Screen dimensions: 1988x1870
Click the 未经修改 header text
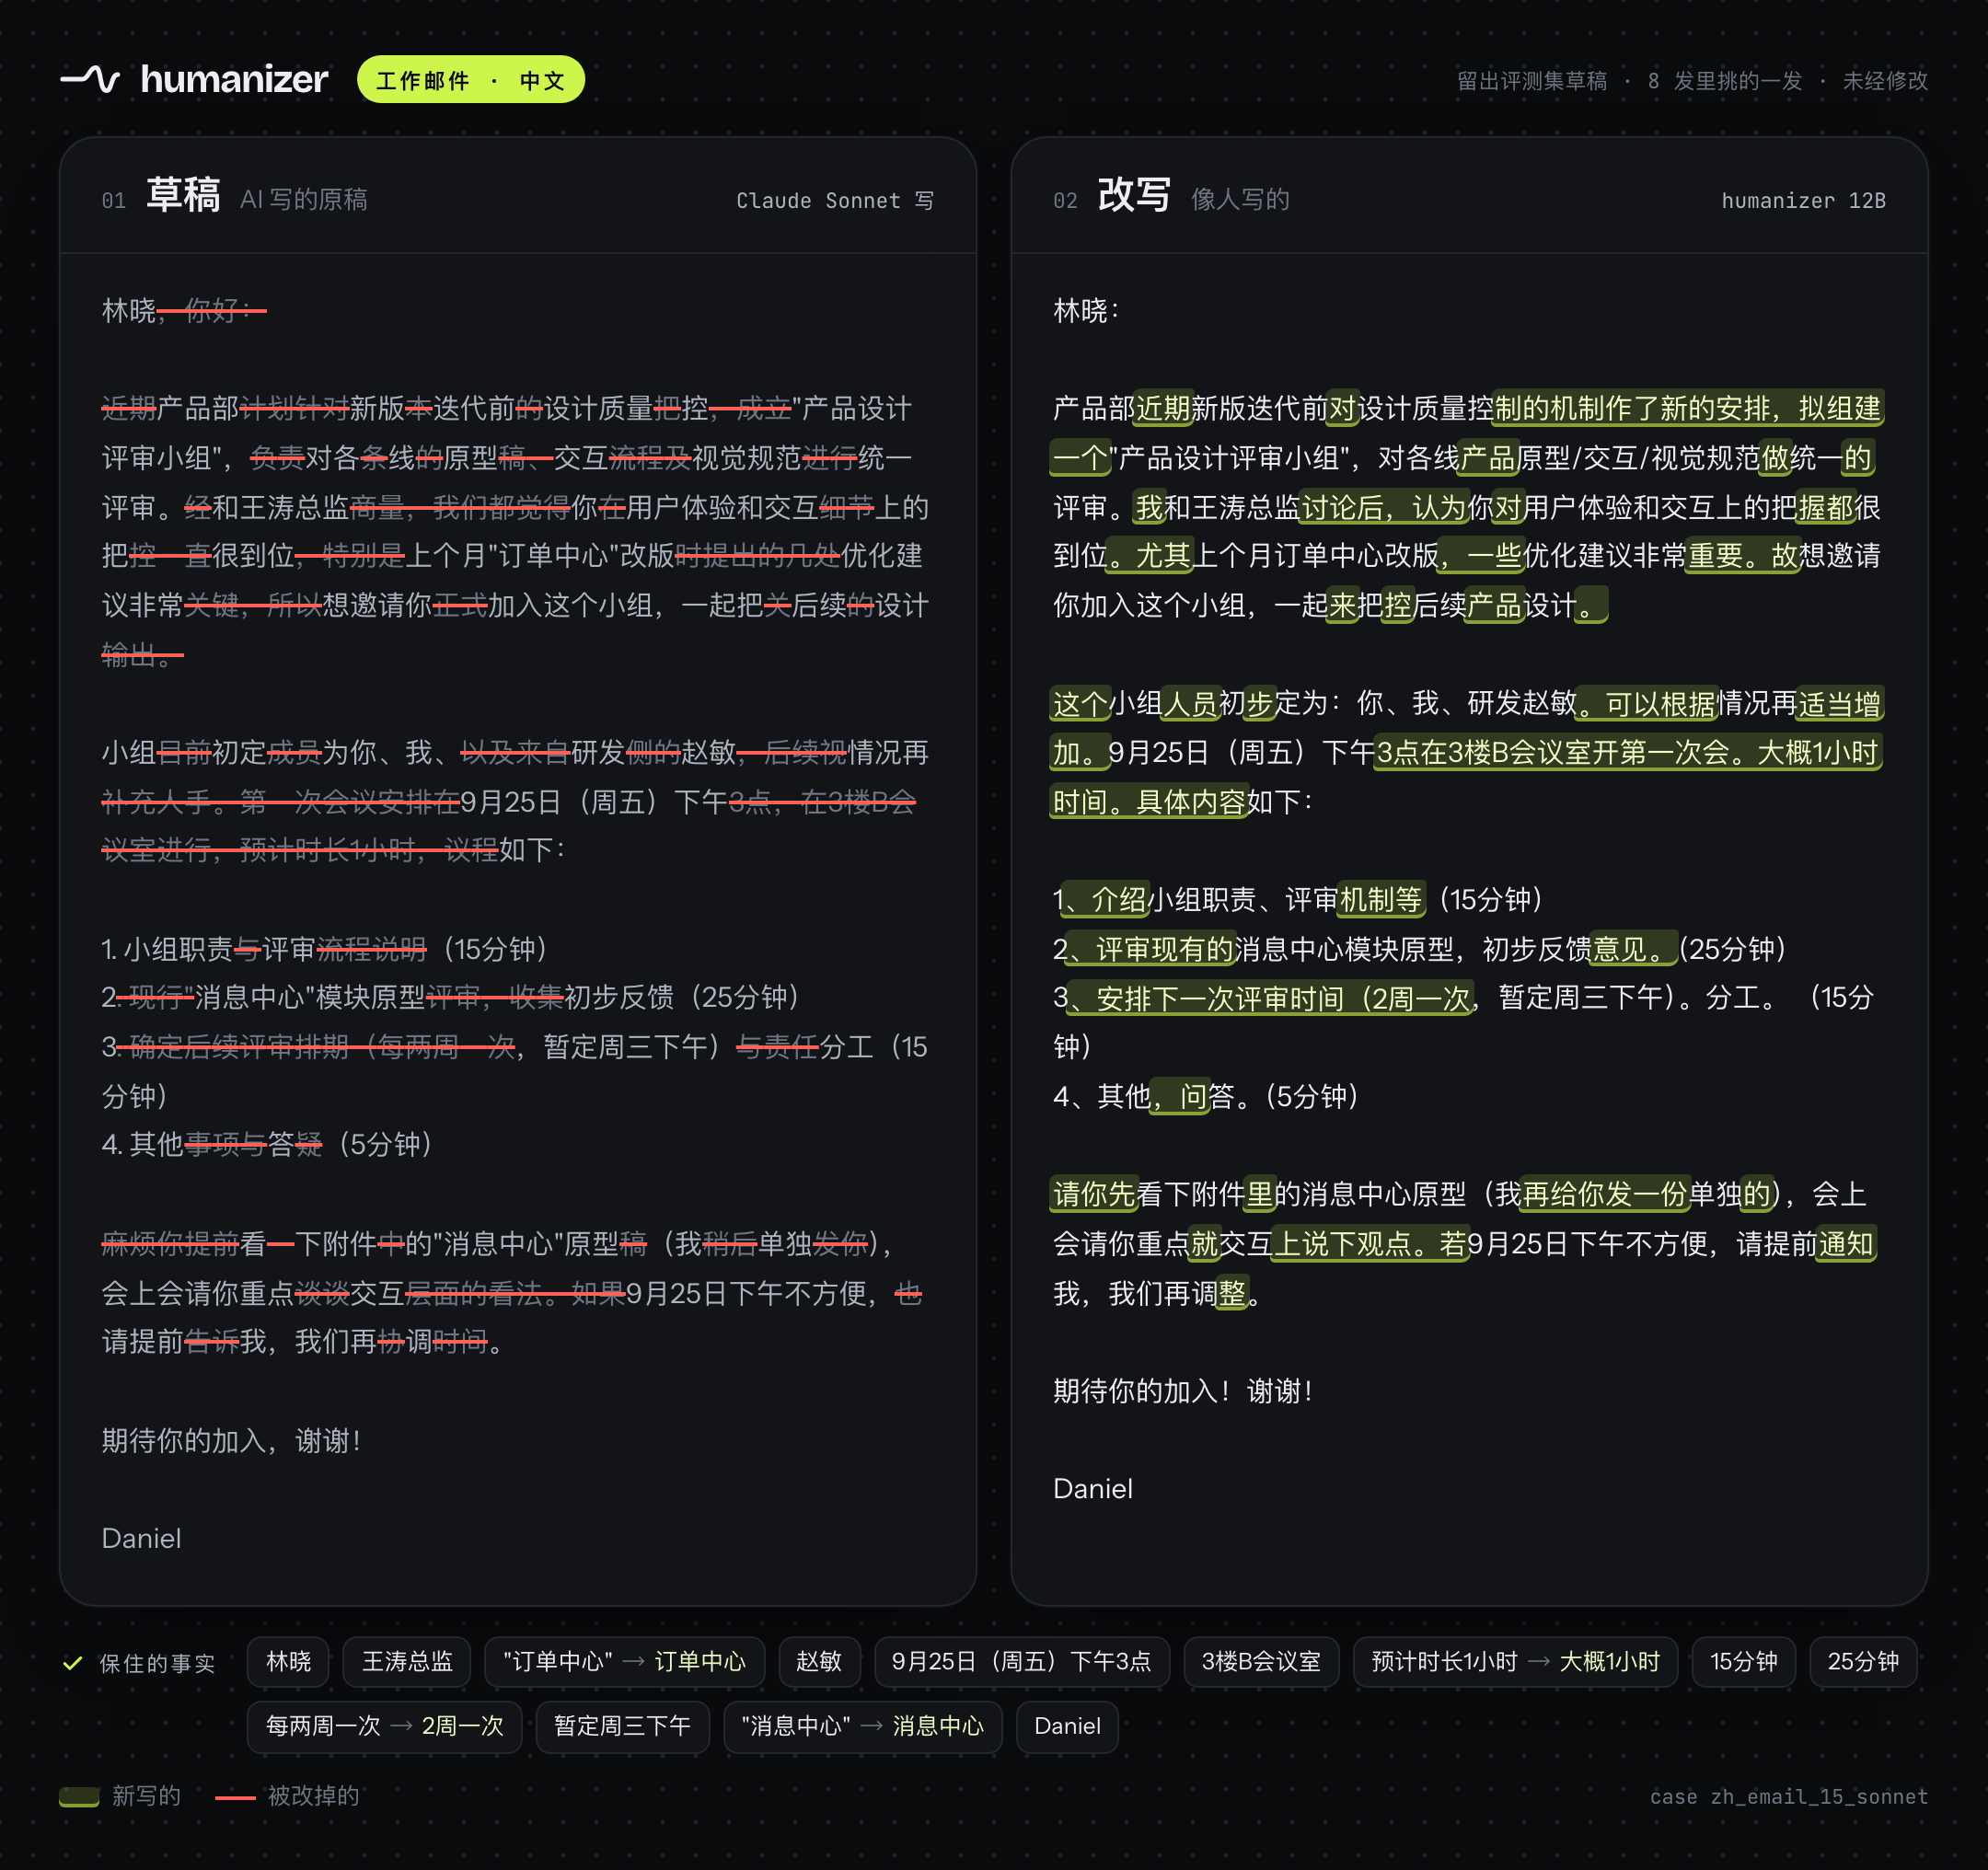point(1885,81)
